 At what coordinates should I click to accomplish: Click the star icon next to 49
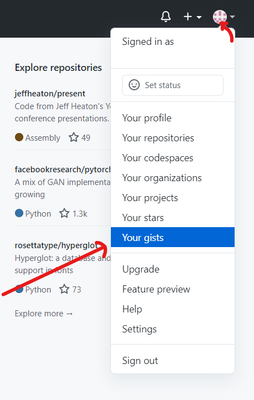pos(74,137)
